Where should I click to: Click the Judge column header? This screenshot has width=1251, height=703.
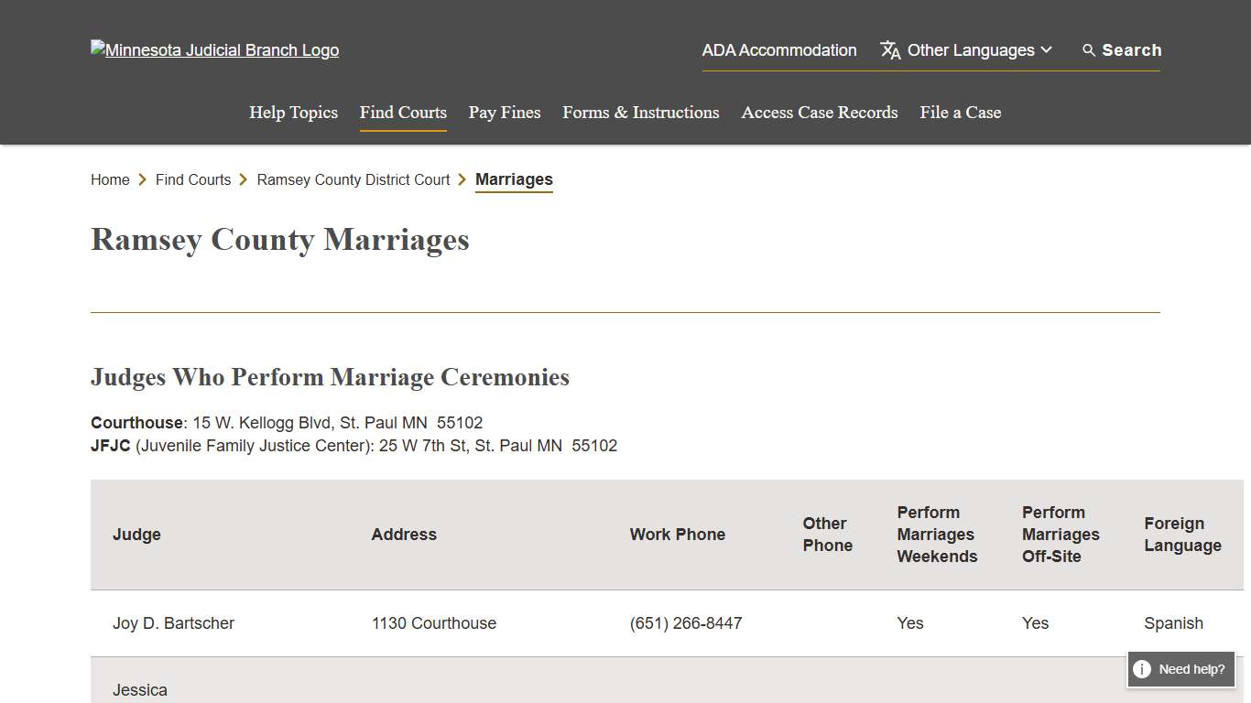[x=136, y=535]
